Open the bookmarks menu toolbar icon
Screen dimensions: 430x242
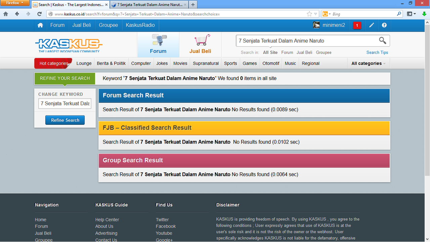(x=410, y=14)
